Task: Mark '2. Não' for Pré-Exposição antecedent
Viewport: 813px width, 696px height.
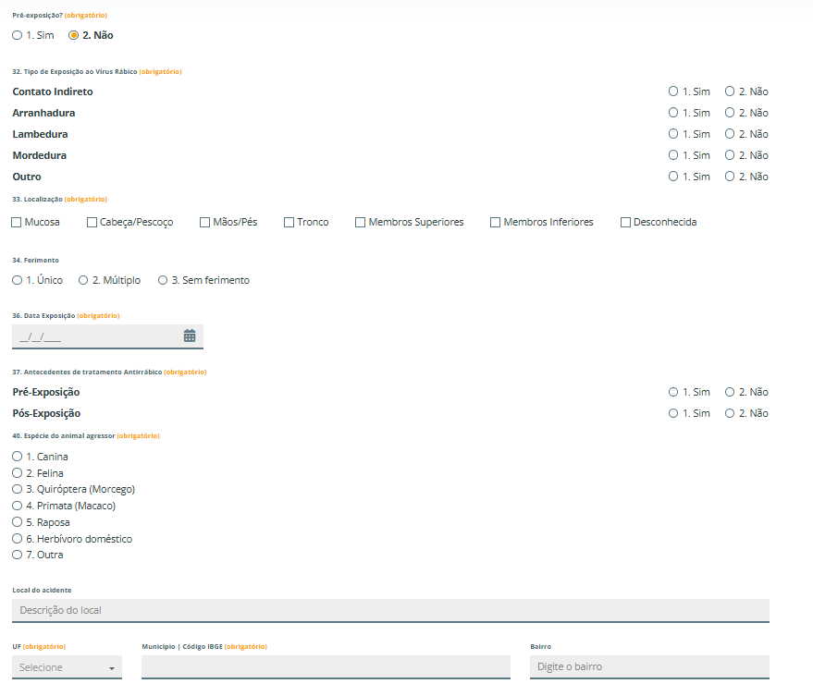Action: point(730,392)
